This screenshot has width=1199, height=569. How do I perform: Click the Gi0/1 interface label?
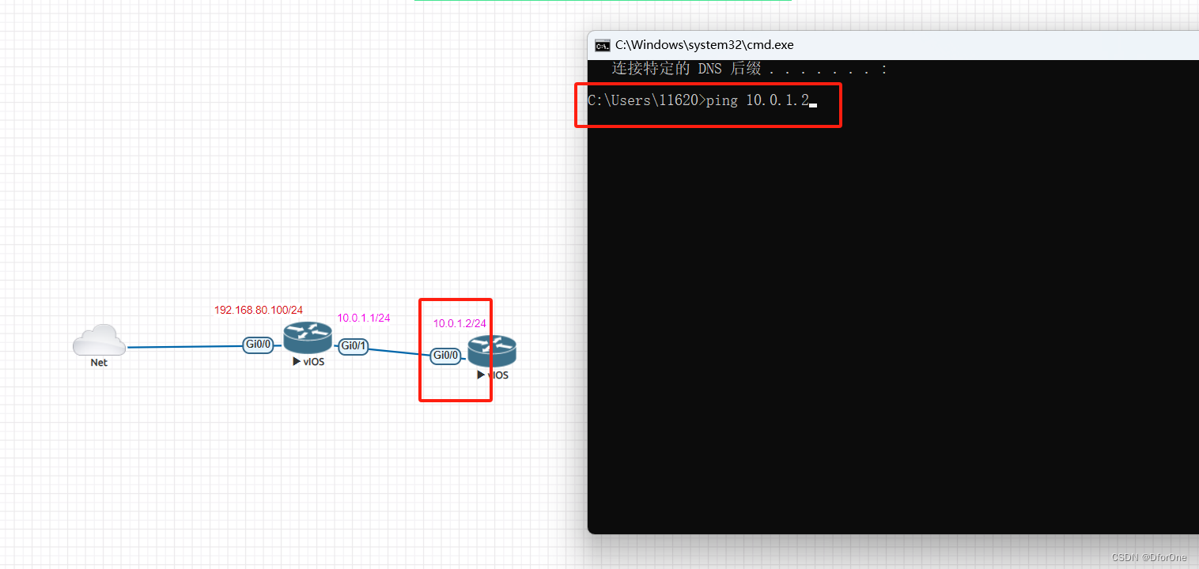coord(353,346)
